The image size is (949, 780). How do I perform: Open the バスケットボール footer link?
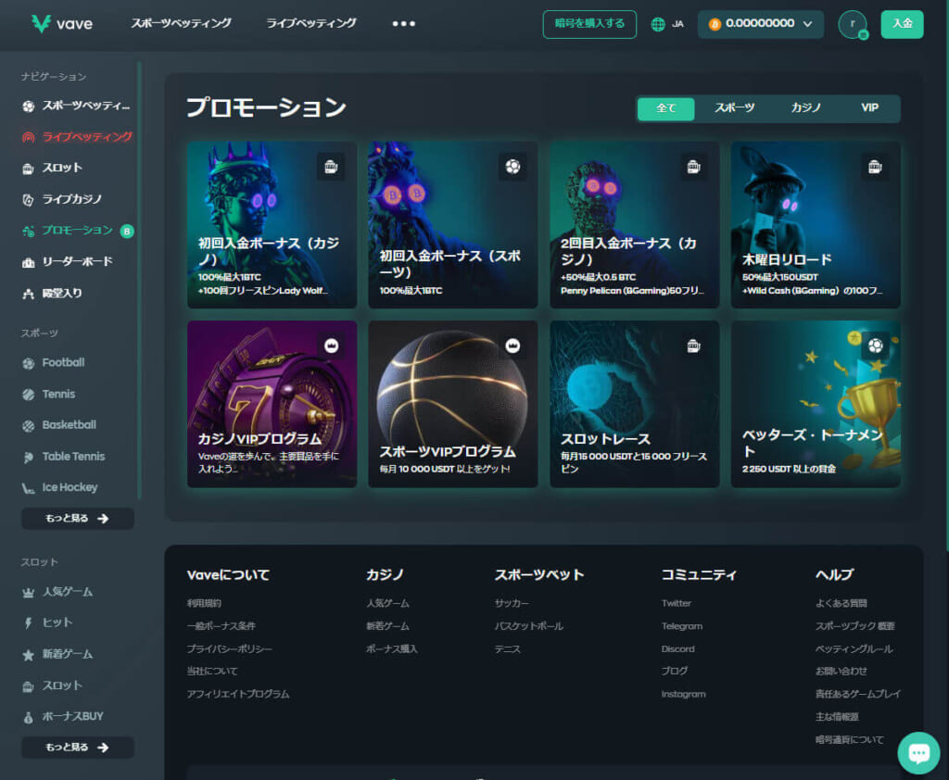[x=529, y=626]
